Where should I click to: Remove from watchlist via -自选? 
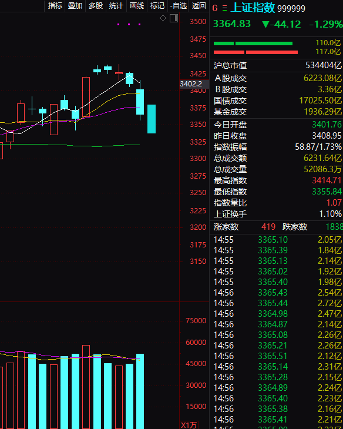[x=178, y=5]
